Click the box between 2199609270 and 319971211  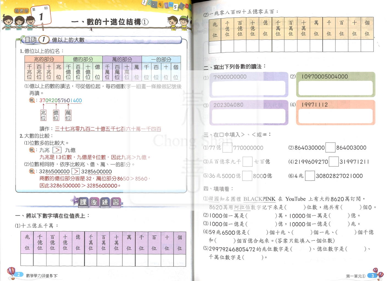coord(333,161)
